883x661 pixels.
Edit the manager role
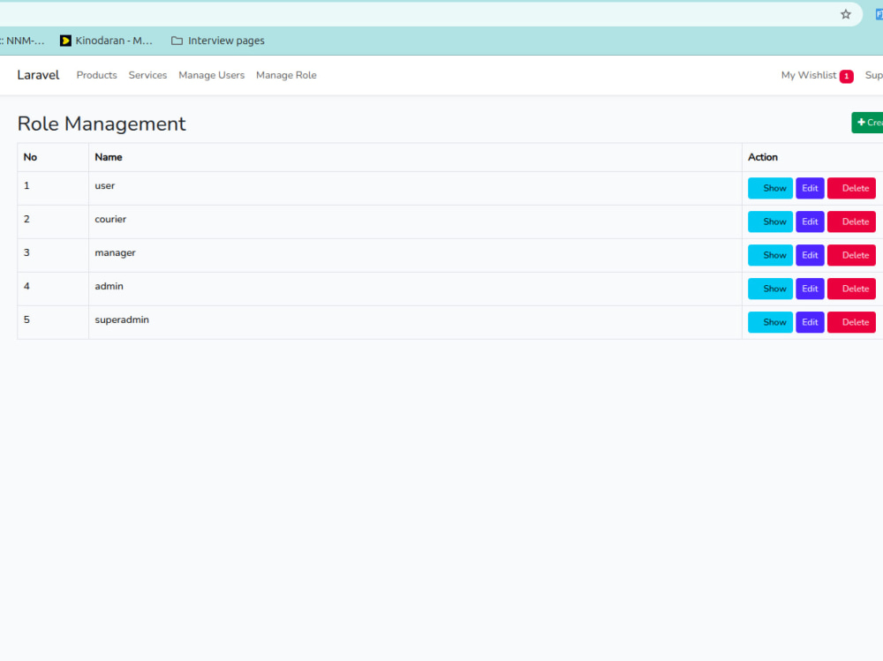pyautogui.click(x=810, y=255)
